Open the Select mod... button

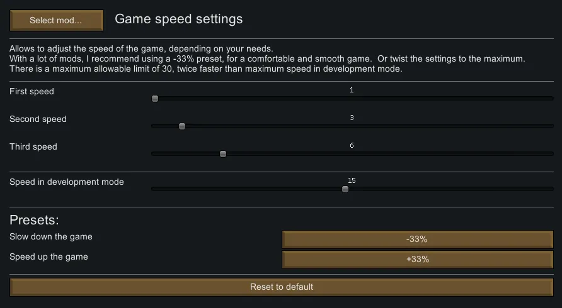tap(56, 20)
